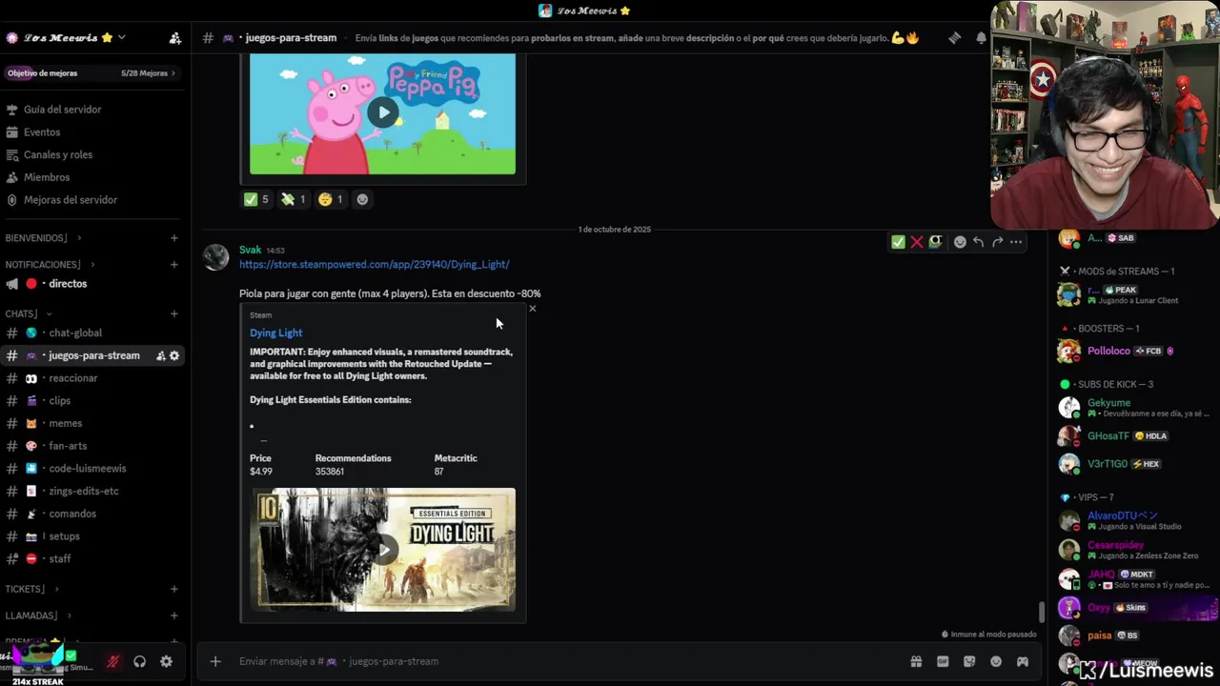Open the Steam store Dying Light URL
Viewport: 1220px width, 686px height.
(x=374, y=264)
